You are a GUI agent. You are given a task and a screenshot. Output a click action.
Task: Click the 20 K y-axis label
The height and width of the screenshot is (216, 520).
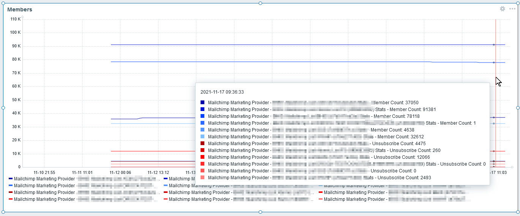point(17,140)
